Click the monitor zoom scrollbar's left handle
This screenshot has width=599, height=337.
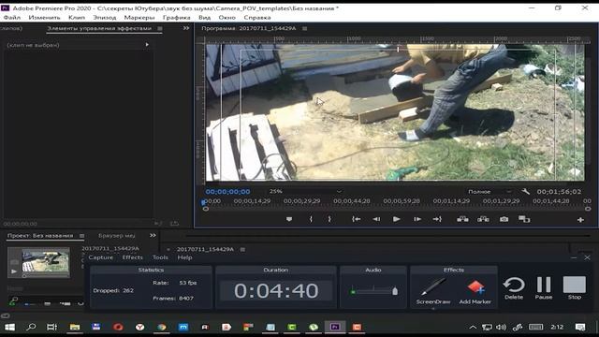(206, 209)
